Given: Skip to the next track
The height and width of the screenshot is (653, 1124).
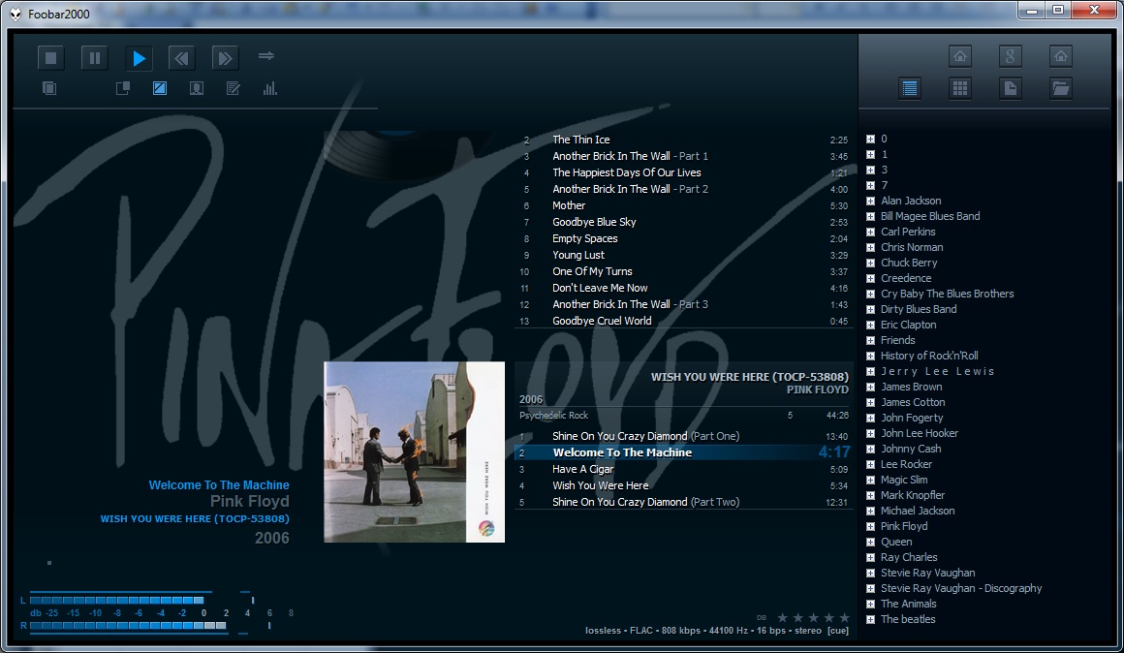Looking at the screenshot, I should tap(225, 58).
